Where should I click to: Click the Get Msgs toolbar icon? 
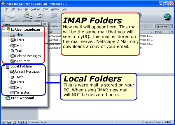[x=26, y=16]
